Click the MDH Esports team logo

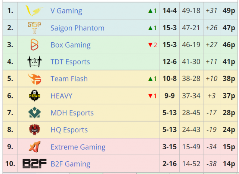(34, 113)
